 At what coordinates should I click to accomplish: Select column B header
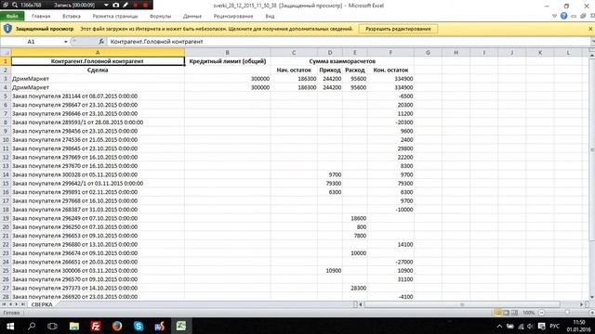(x=227, y=53)
